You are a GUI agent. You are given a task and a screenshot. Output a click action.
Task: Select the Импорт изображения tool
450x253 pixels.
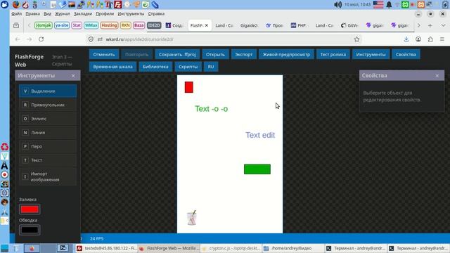click(x=48, y=176)
